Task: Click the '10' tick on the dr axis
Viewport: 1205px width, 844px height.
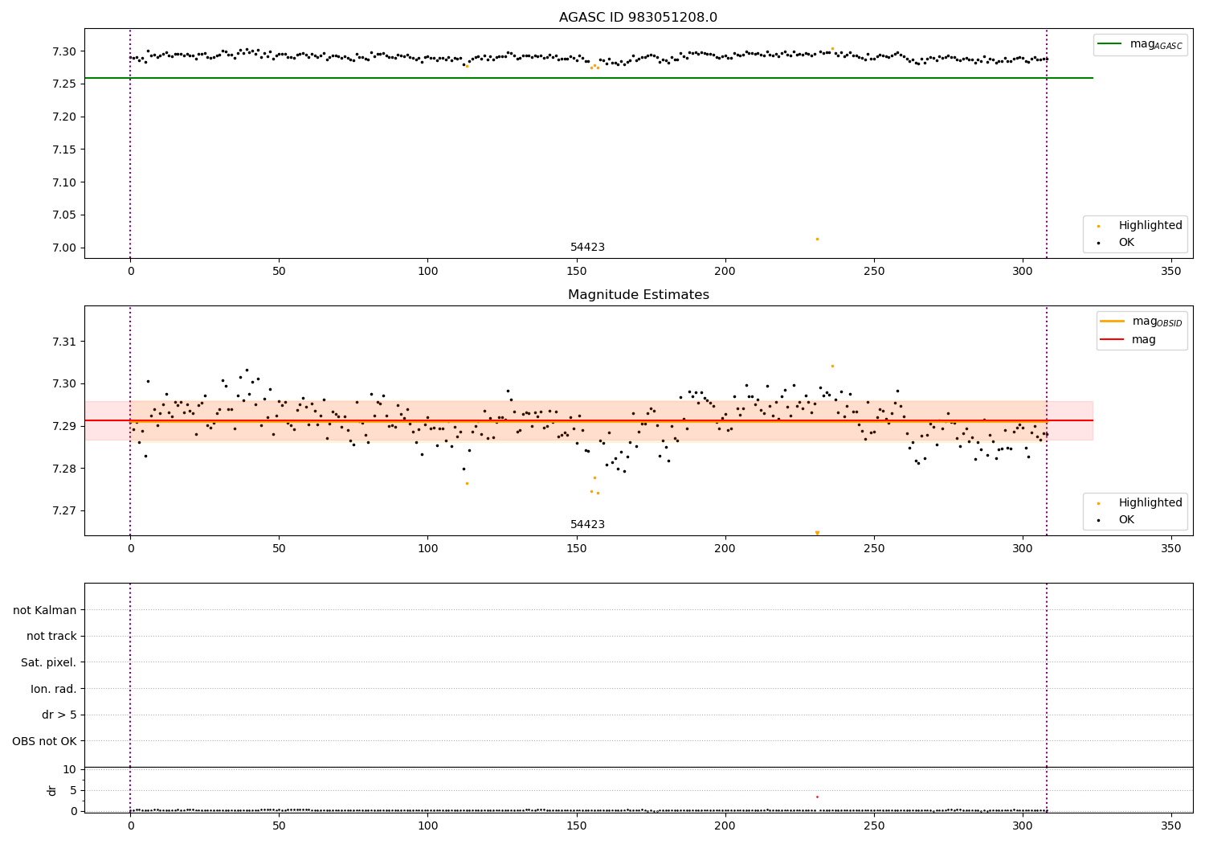Action: 70,769
